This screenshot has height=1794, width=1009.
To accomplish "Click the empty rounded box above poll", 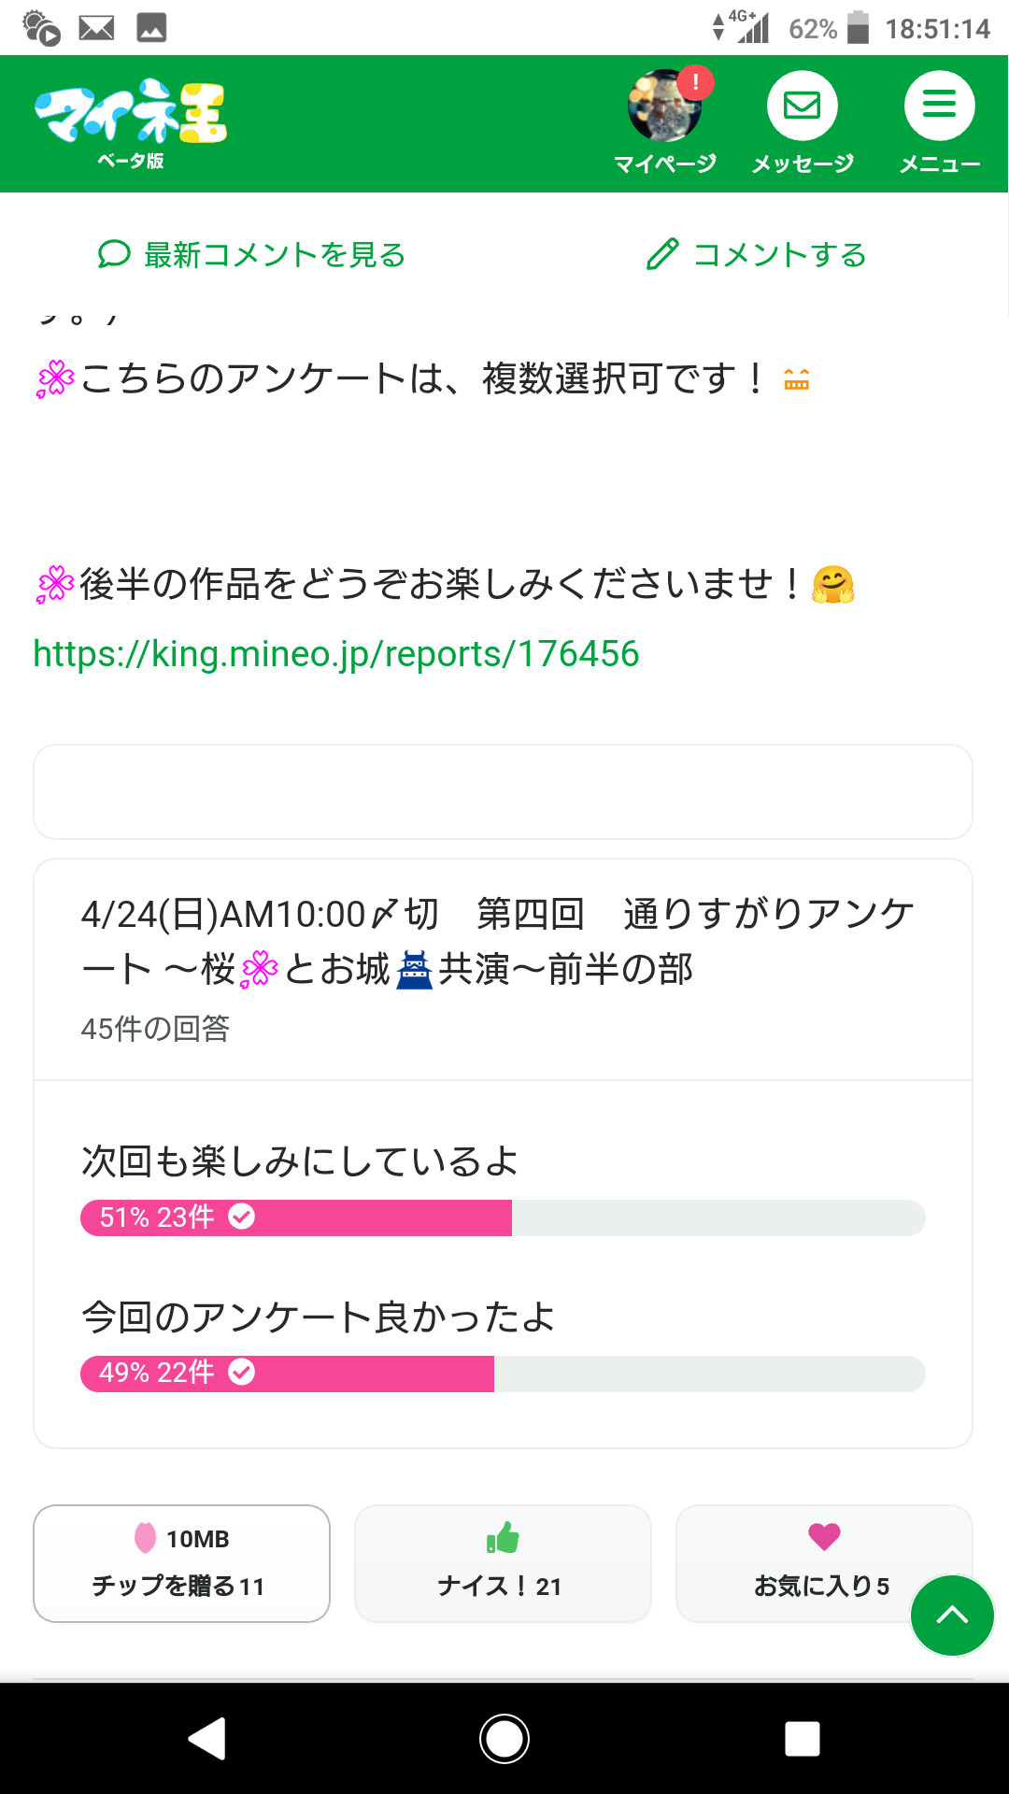I will click(x=503, y=791).
